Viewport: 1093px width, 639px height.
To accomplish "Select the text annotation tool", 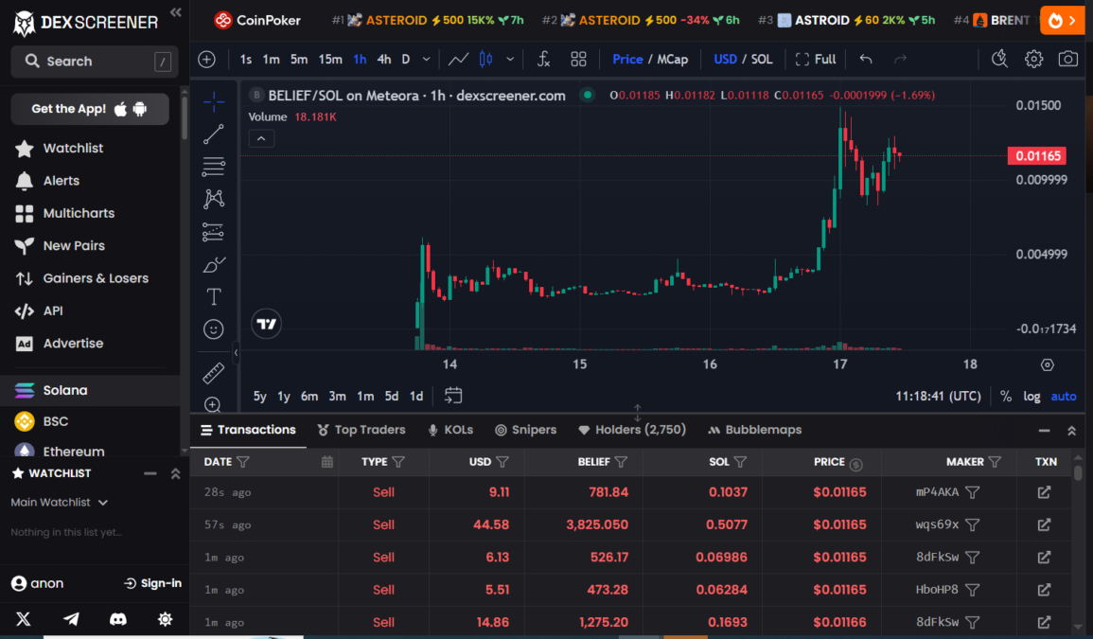I will pyautogui.click(x=214, y=296).
